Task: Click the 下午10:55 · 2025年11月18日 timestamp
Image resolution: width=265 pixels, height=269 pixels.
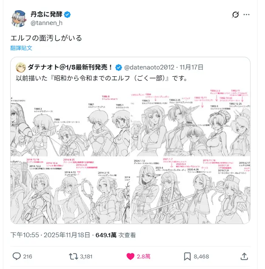Action: (50, 235)
